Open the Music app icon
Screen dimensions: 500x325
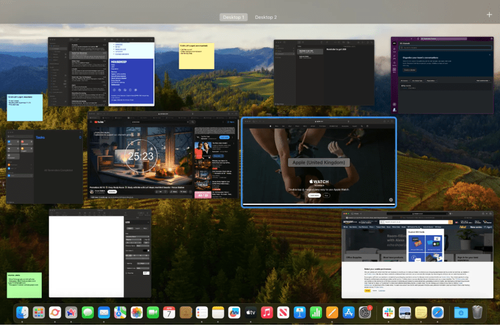tap(267, 312)
